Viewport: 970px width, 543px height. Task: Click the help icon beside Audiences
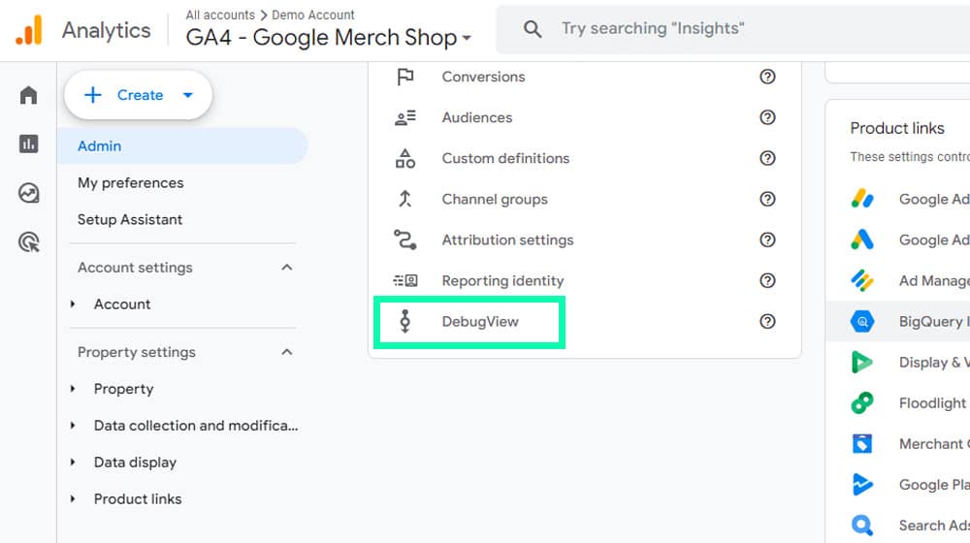(x=767, y=117)
